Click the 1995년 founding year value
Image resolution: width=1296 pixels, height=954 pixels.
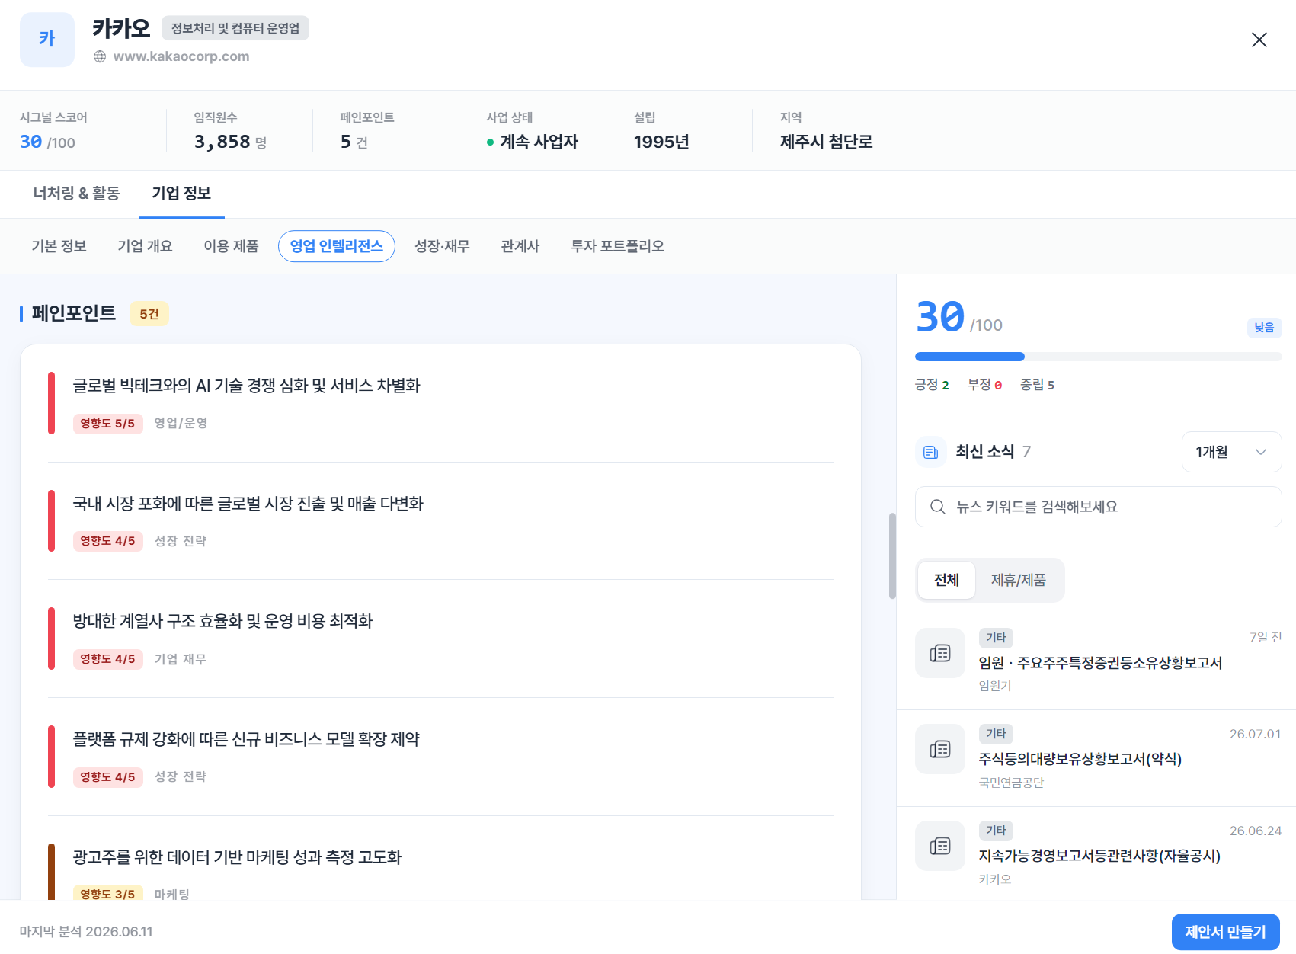pyautogui.click(x=661, y=142)
